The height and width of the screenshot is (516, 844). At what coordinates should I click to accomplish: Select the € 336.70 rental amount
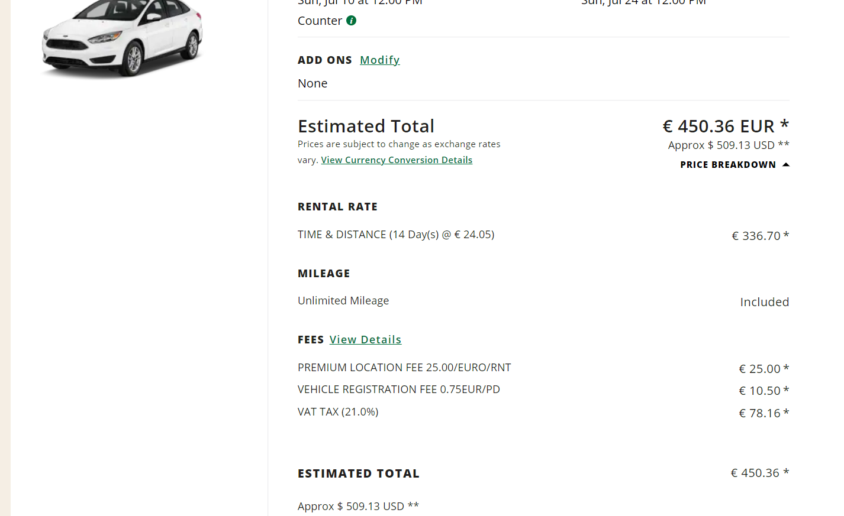[x=760, y=236]
